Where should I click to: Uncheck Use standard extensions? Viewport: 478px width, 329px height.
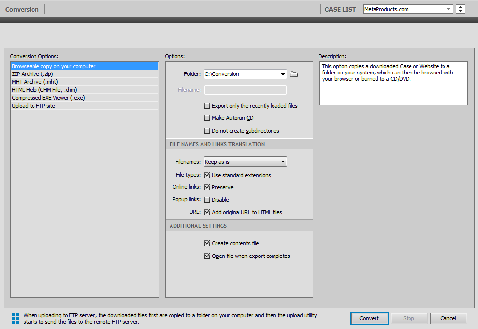pos(207,175)
